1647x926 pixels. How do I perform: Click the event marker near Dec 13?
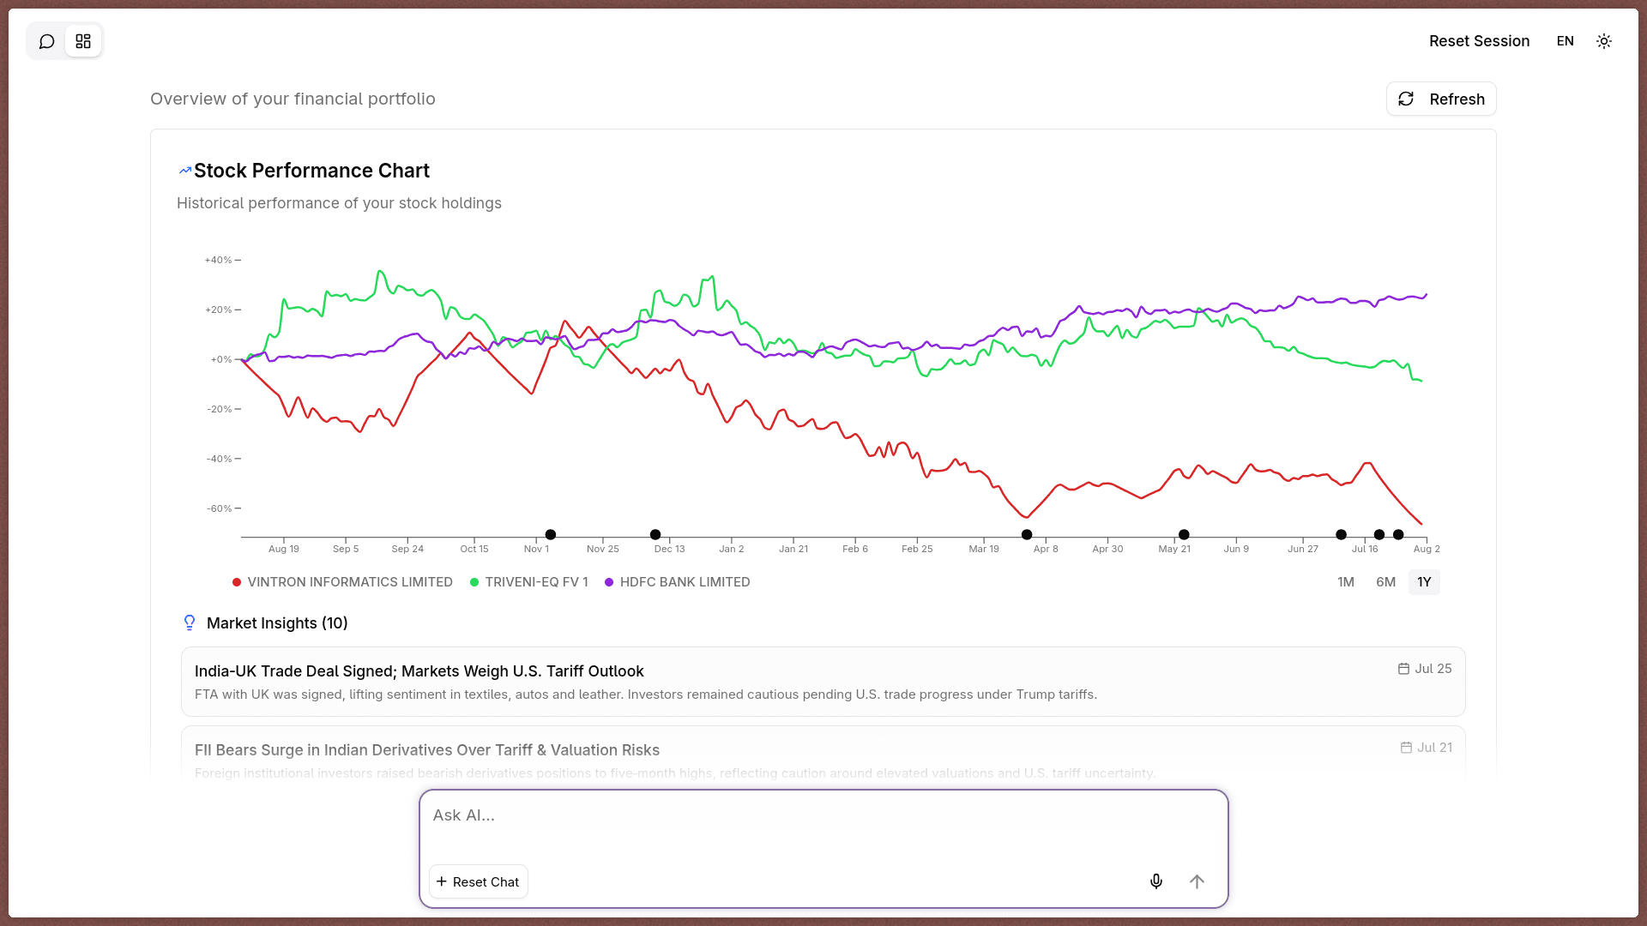coord(655,535)
